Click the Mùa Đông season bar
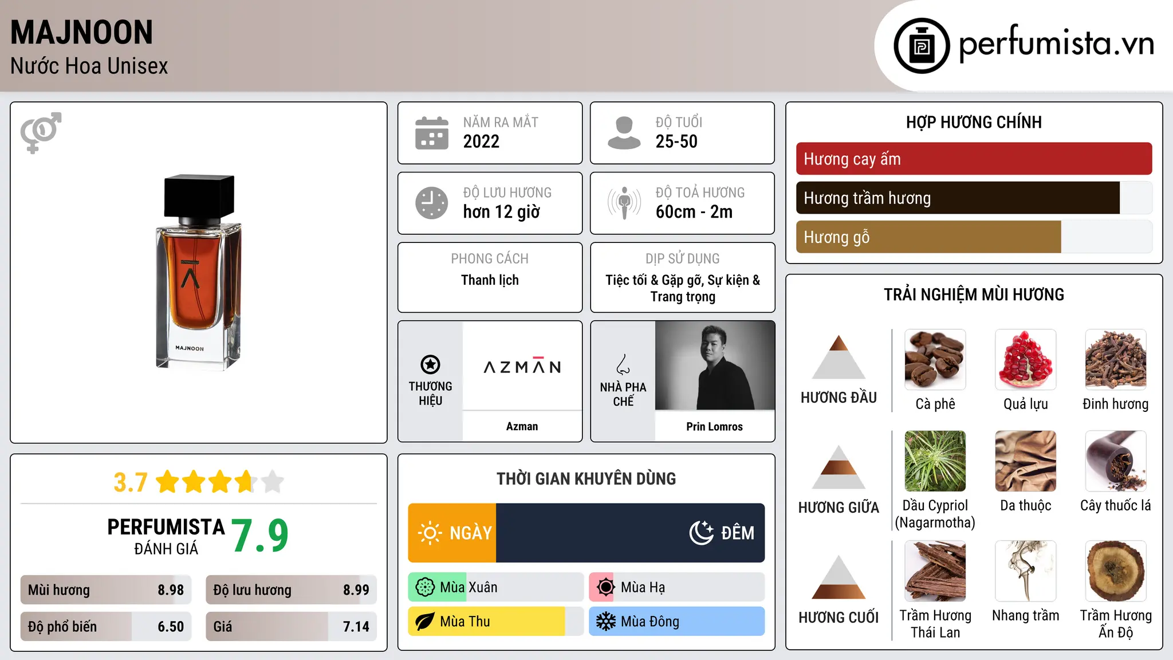The width and height of the screenshot is (1173, 660). pos(677,622)
